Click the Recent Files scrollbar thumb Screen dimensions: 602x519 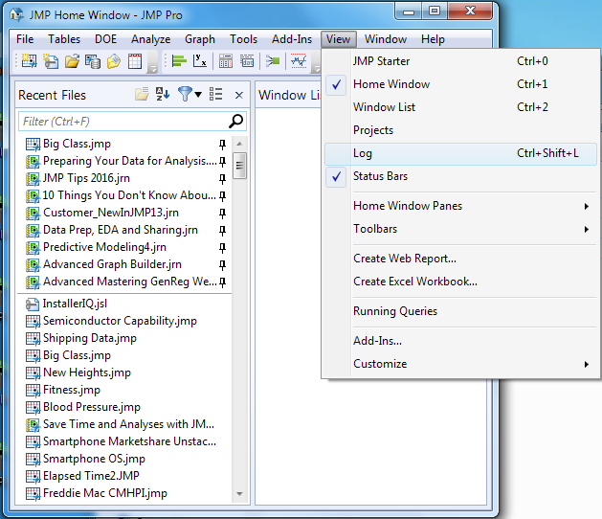[239, 166]
